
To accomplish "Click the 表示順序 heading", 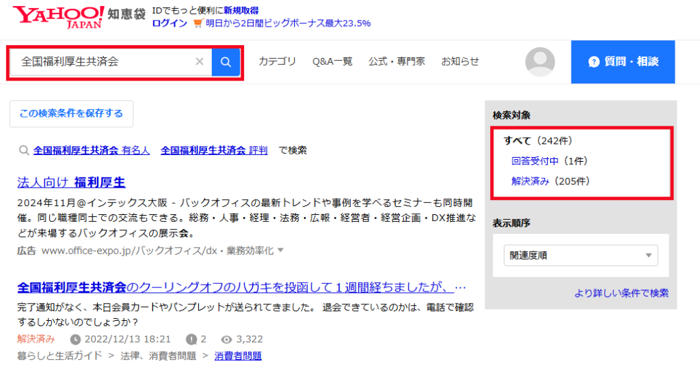I will (x=511, y=223).
